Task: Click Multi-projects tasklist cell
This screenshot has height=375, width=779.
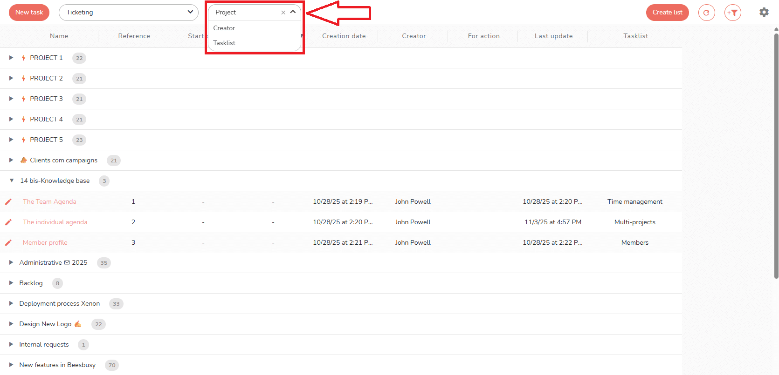Action: [635, 222]
